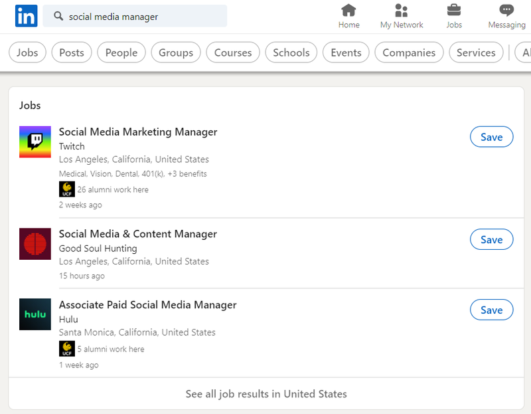Click UCF icon beside 5 alumni
The width and height of the screenshot is (531, 414).
(67, 349)
